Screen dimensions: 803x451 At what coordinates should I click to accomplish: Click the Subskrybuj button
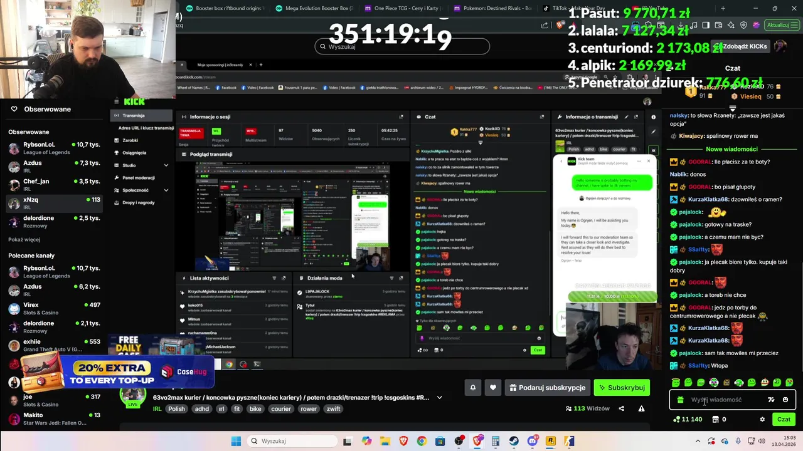point(622,388)
